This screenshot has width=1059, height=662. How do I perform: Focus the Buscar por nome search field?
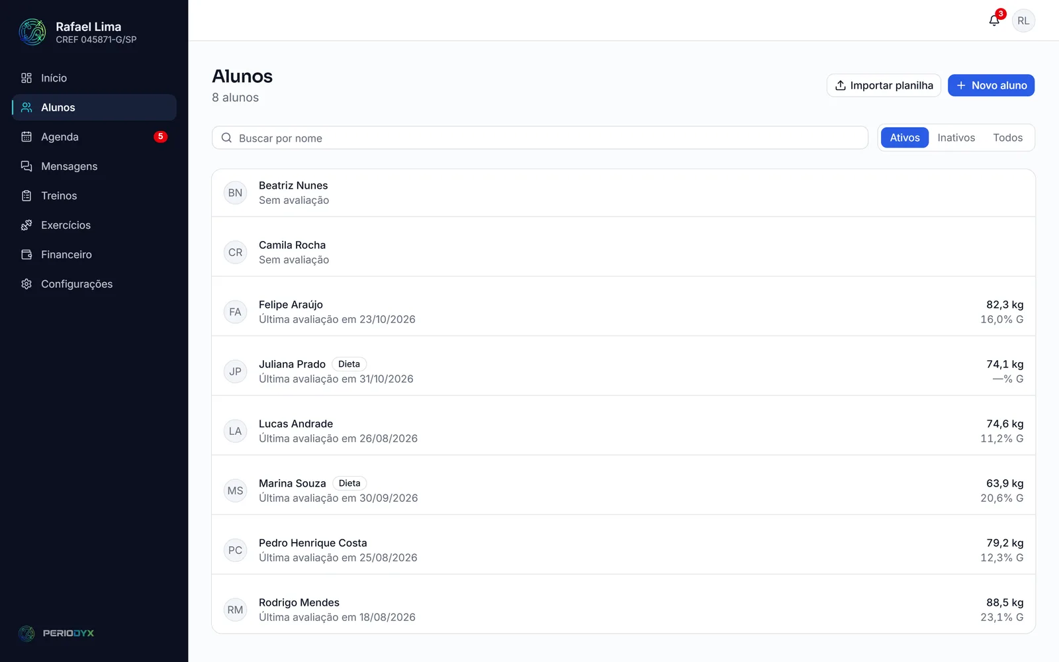pos(540,138)
